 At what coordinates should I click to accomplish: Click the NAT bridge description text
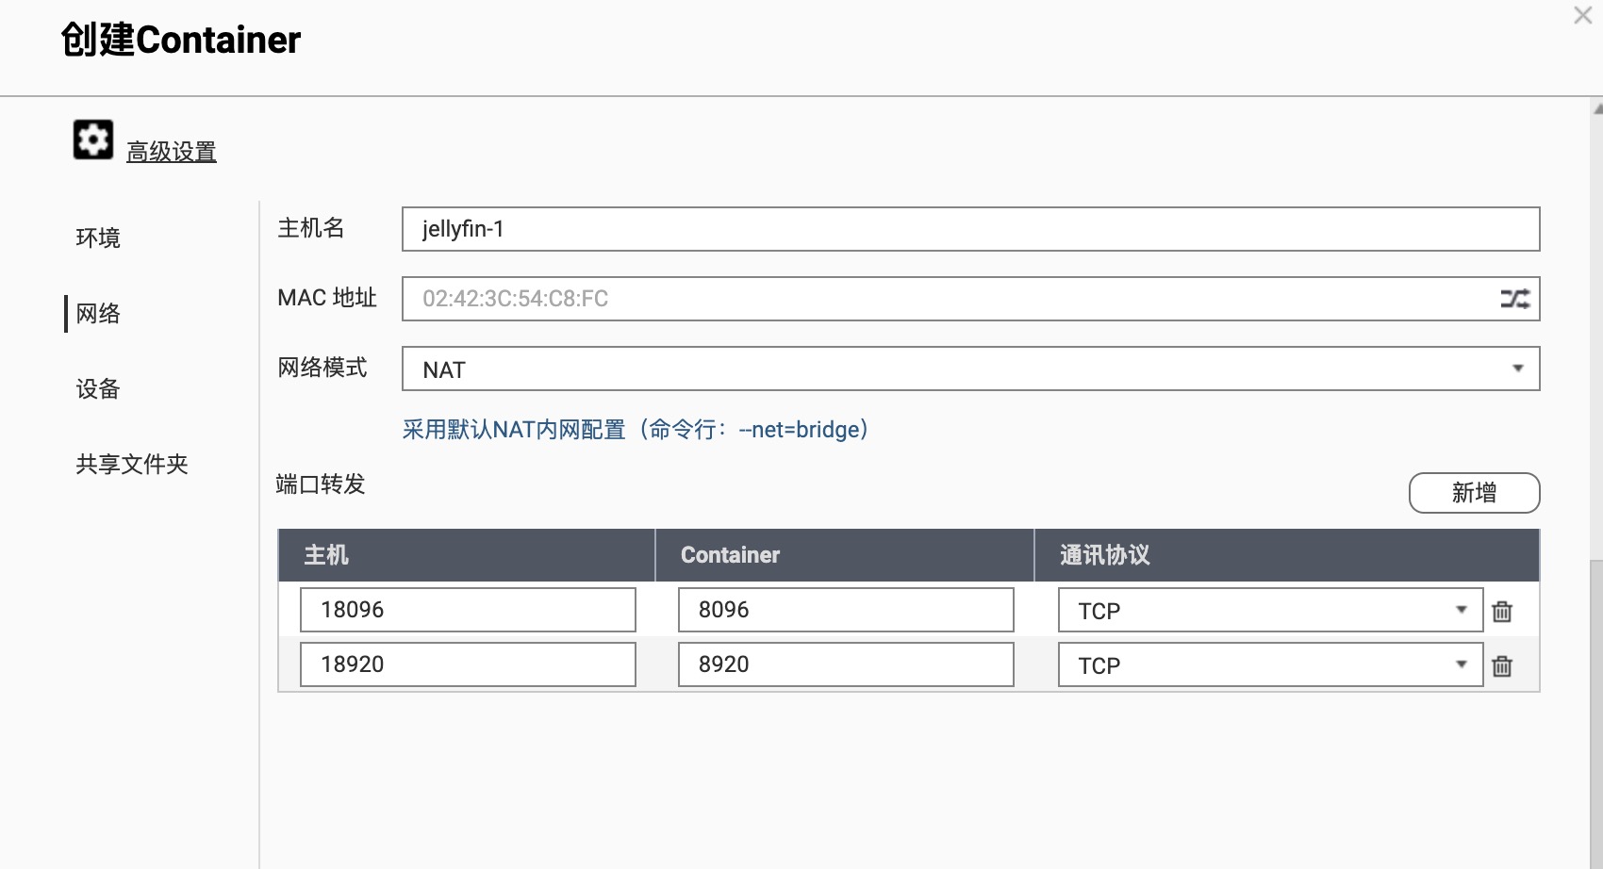(636, 430)
